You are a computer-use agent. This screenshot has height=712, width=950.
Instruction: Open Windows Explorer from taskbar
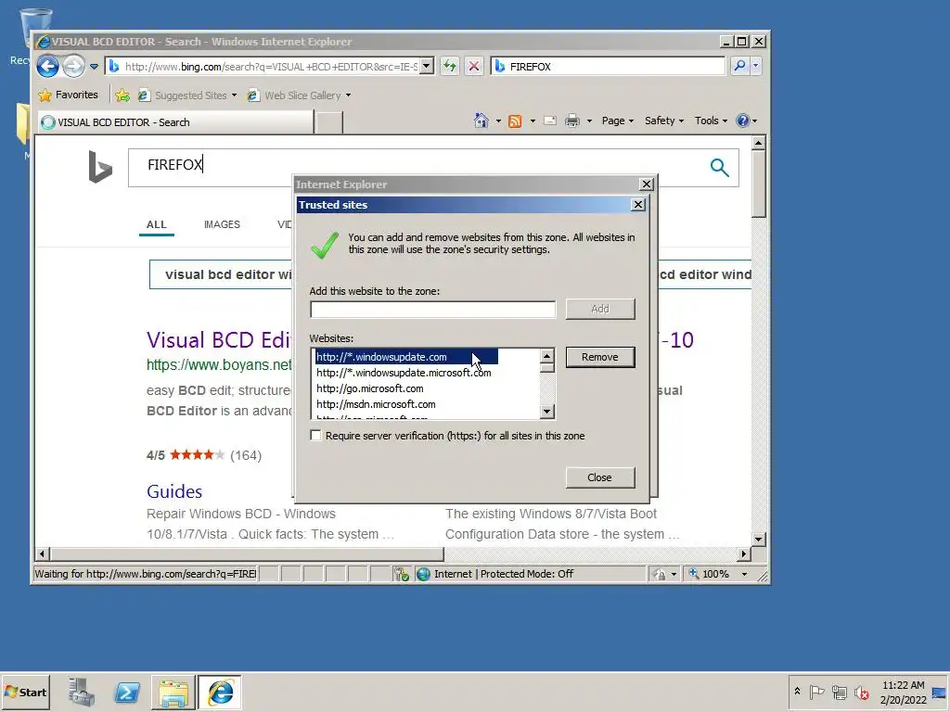pyautogui.click(x=173, y=692)
